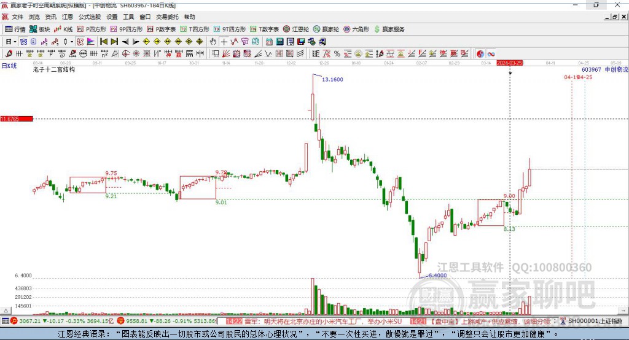Open the 公式选股 menu

pyautogui.click(x=90, y=17)
